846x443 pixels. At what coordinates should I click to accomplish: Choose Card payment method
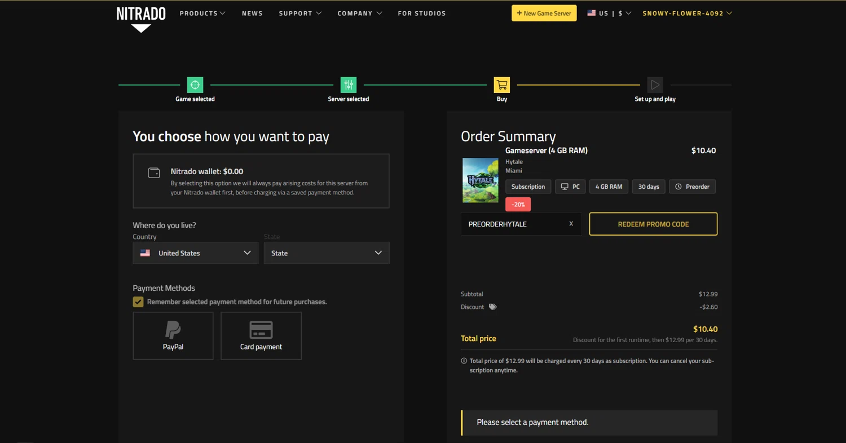point(261,335)
